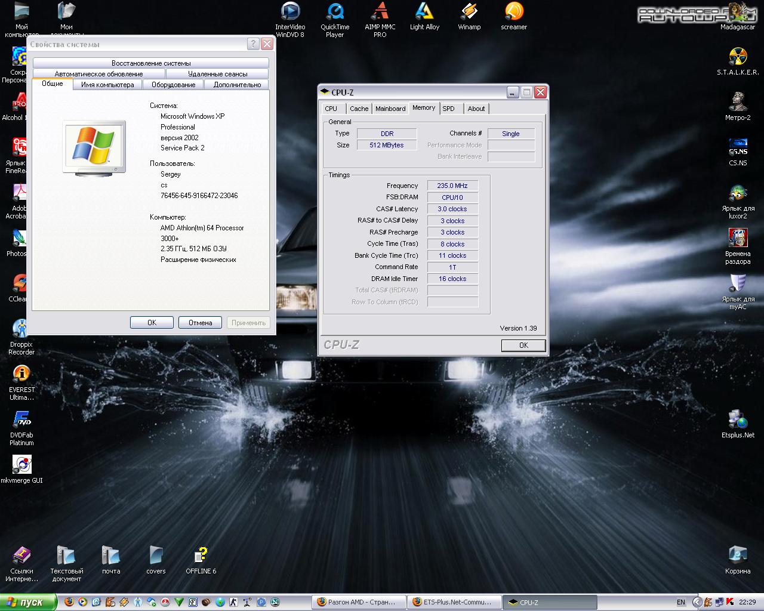Launch Light Alloy player icon
Viewport: 764px width, 611px height.
(x=424, y=12)
